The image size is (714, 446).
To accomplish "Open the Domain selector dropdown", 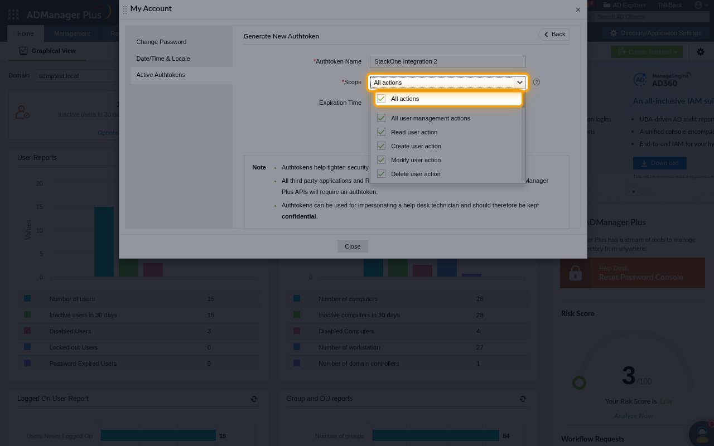I will (78, 76).
